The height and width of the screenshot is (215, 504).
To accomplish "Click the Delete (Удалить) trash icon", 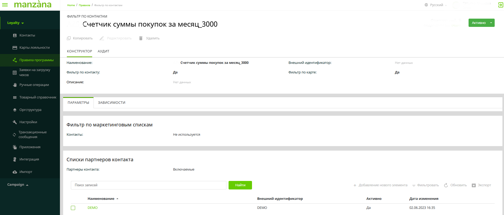I will coord(141,38).
